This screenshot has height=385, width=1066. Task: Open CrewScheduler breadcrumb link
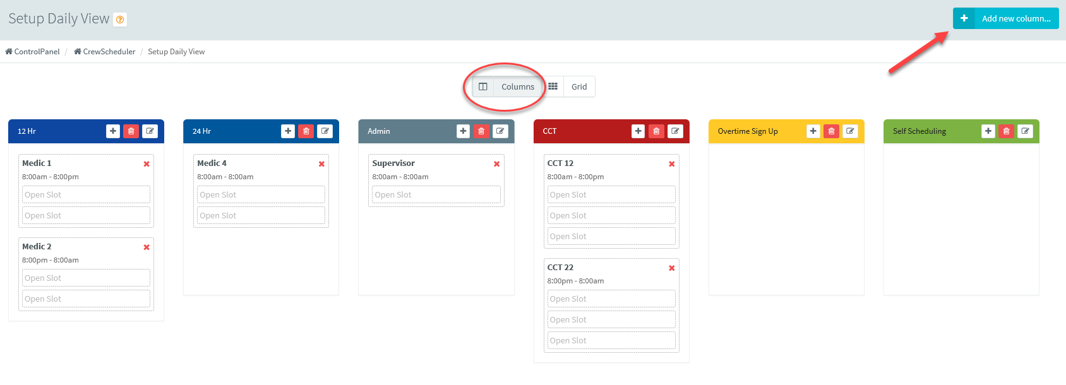tap(105, 52)
